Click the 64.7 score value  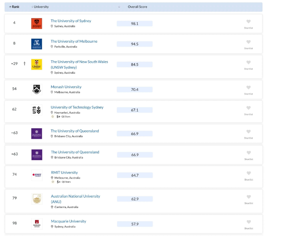[x=135, y=175]
